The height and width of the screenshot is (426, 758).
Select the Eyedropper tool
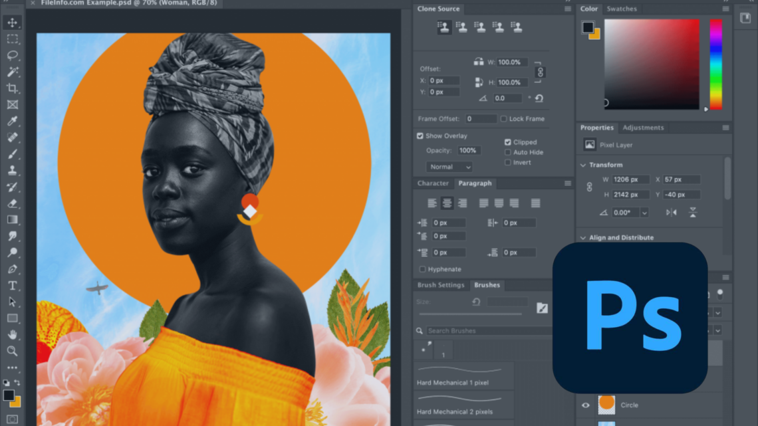[x=13, y=121]
